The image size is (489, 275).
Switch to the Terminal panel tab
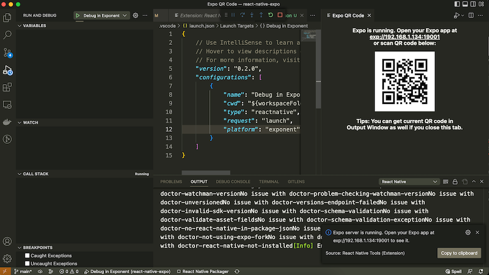pyautogui.click(x=269, y=182)
